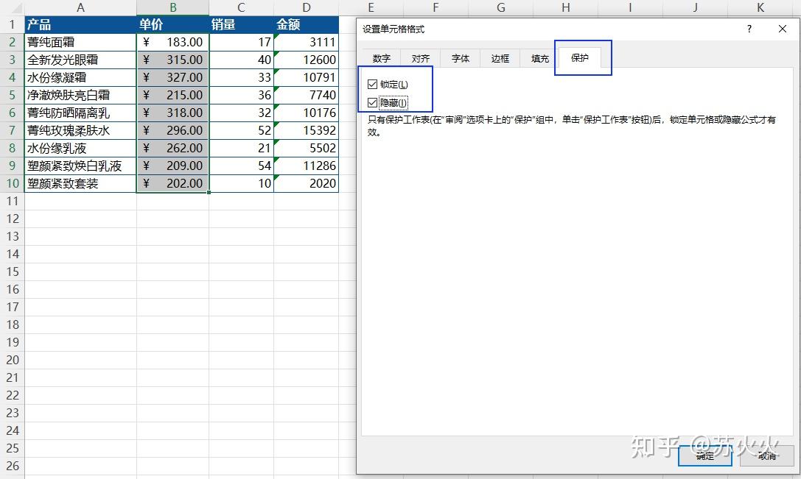Image resolution: width=801 pixels, height=479 pixels.
Task: Select column D header
Action: point(306,7)
